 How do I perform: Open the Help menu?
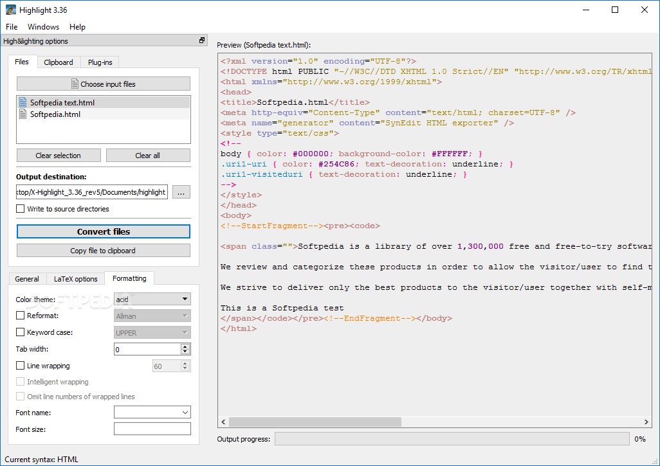pos(77,26)
